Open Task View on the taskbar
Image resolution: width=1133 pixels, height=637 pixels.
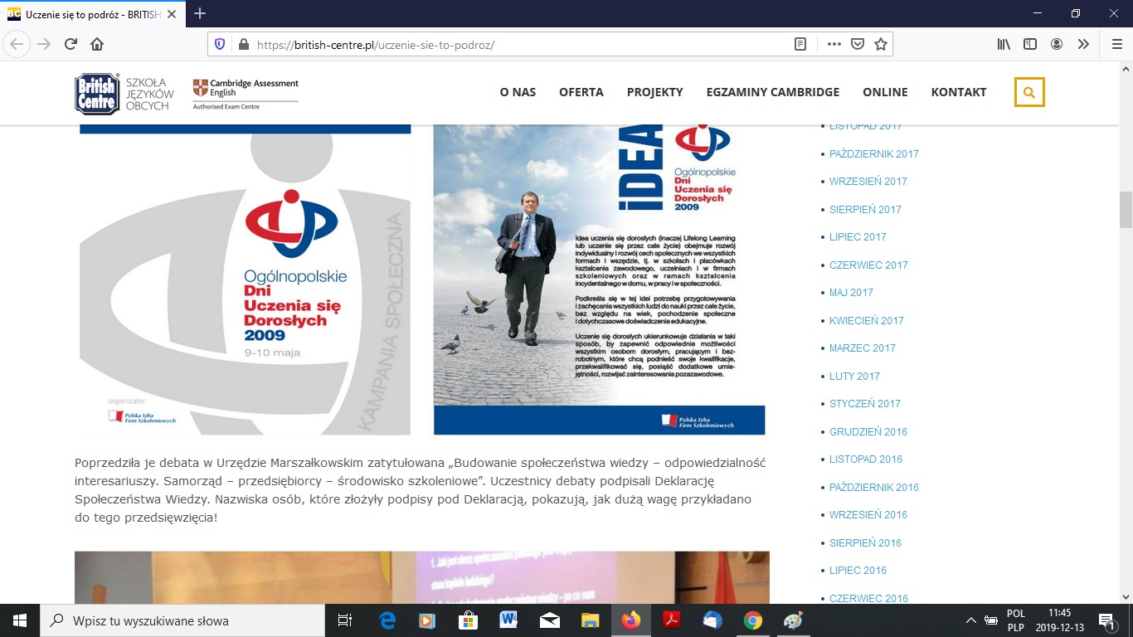[x=345, y=620]
